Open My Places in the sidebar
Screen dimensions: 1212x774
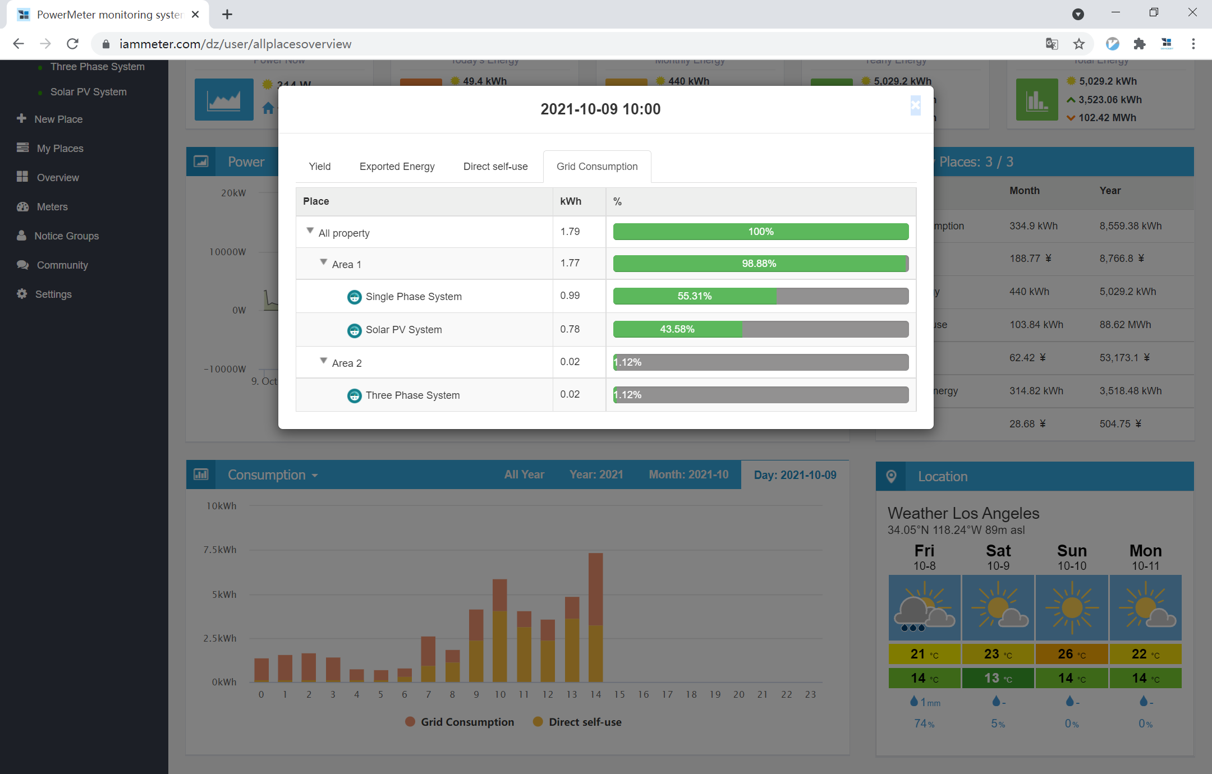coord(59,148)
